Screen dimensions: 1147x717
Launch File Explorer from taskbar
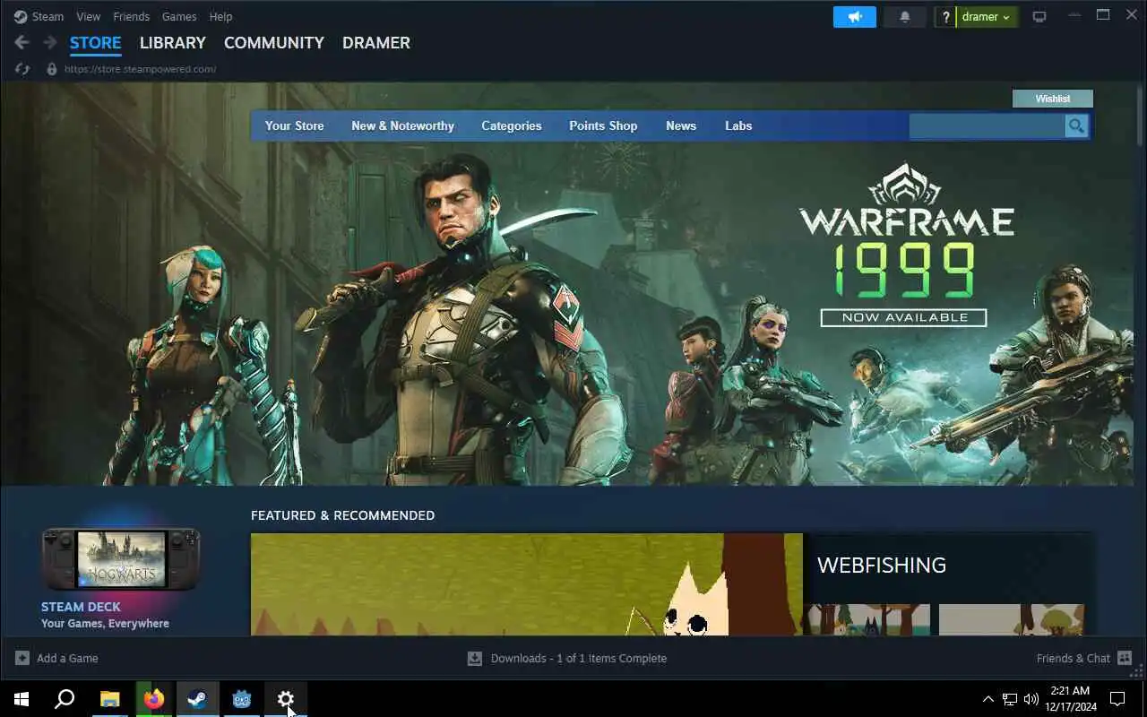coord(109,699)
